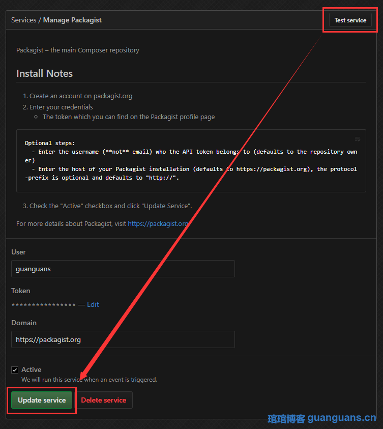Select the Token field label
This screenshot has height=429, width=383.
click(x=20, y=291)
